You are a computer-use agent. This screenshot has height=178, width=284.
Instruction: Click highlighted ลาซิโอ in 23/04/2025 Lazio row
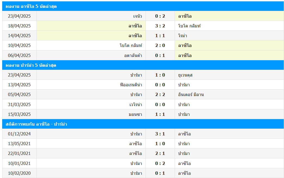[185, 16]
